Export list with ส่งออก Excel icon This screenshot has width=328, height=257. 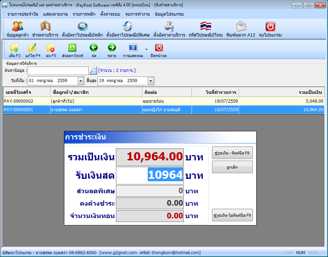[x=72, y=48]
